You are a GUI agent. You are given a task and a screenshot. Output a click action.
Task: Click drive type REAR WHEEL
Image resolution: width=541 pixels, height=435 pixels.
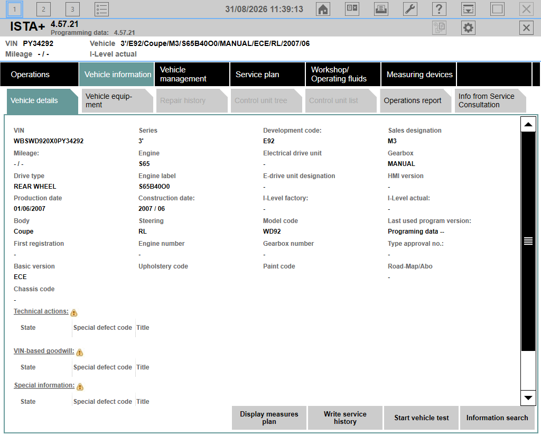point(35,187)
